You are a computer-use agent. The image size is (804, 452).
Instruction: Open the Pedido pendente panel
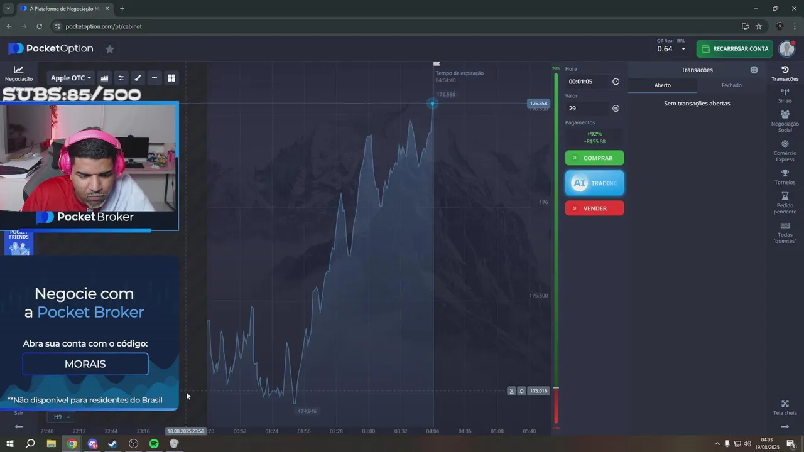[785, 203]
